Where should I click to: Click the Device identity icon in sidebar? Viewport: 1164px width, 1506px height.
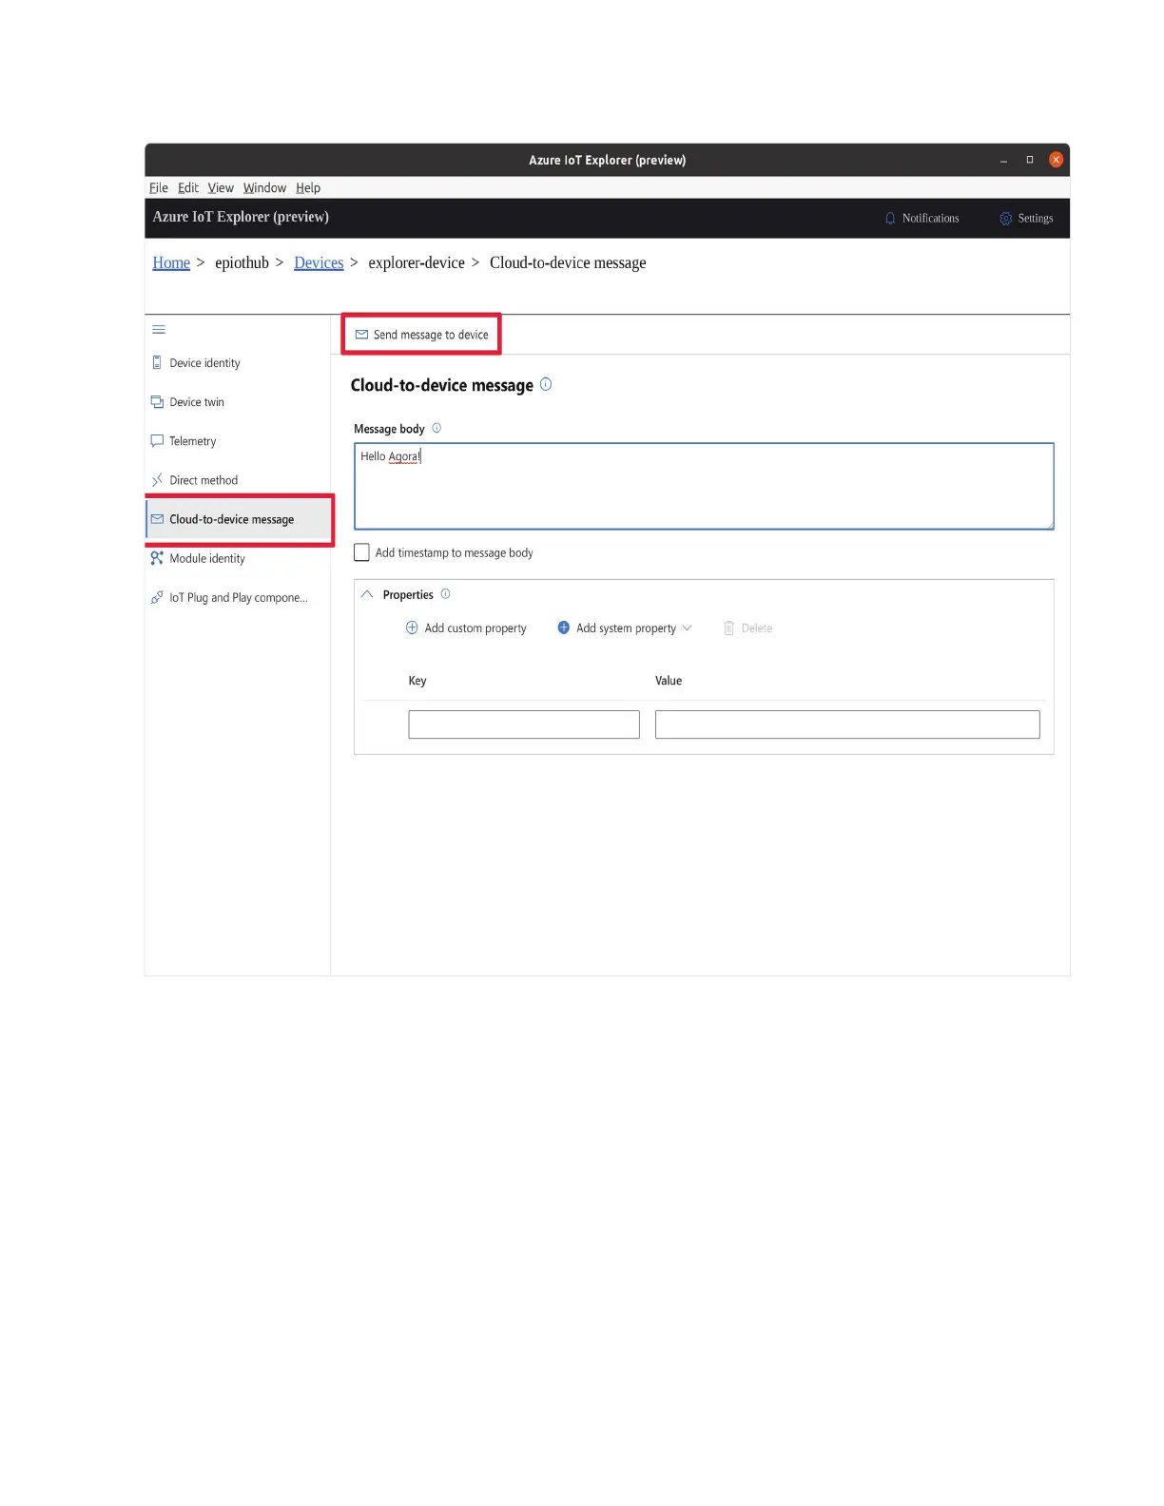(157, 362)
